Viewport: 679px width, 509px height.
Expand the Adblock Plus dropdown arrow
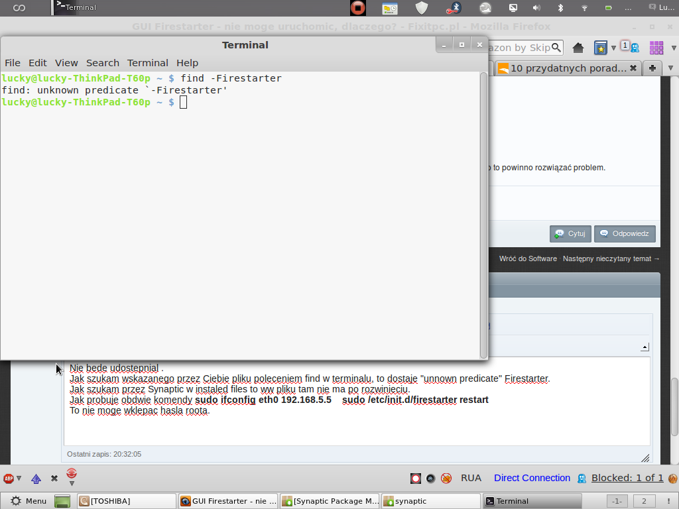[19, 479]
